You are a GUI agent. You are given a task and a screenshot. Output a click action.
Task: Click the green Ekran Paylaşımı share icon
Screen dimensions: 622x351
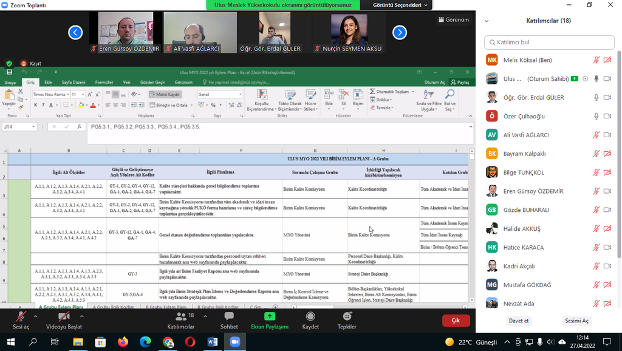(x=270, y=316)
